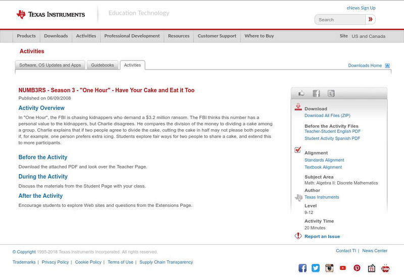Click the NUMB3RS activity title heading
Image resolution: width=404 pixels, height=277 pixels.
click(x=107, y=90)
